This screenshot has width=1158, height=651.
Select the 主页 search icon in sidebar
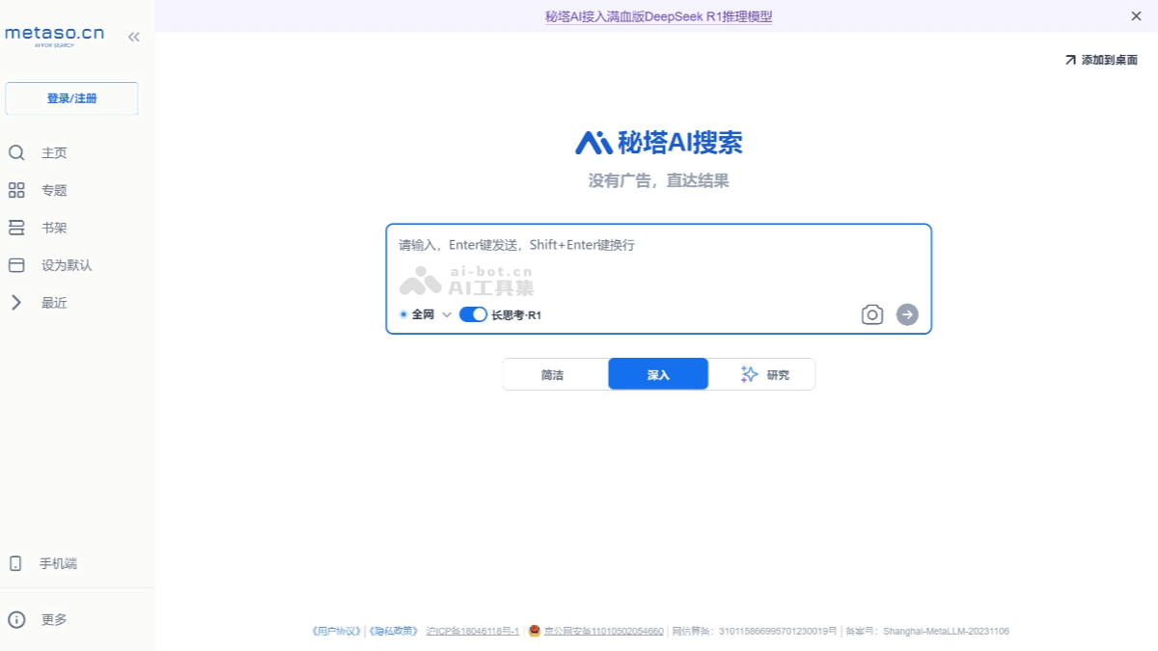[x=15, y=152]
